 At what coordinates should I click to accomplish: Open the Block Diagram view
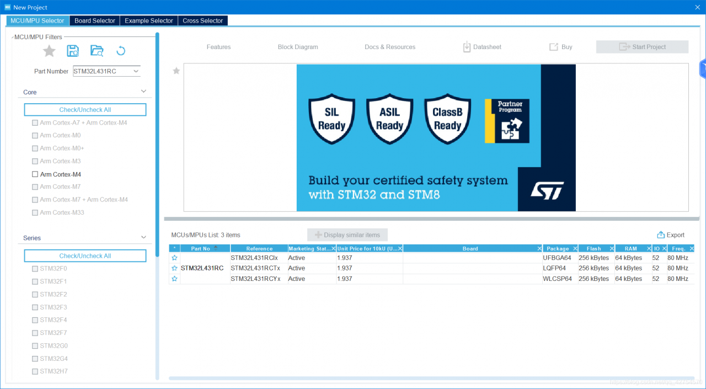(x=298, y=47)
